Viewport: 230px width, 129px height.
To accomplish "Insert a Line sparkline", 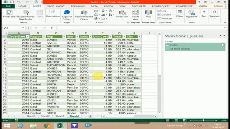I will 162,11.
